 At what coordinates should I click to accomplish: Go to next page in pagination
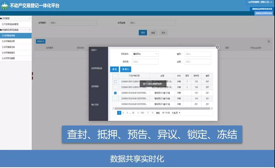[138, 113]
